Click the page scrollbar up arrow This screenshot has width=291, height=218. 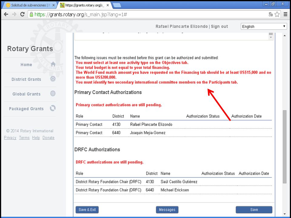285,35
